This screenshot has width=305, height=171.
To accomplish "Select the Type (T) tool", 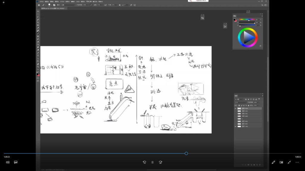I will (x=38, y=56).
